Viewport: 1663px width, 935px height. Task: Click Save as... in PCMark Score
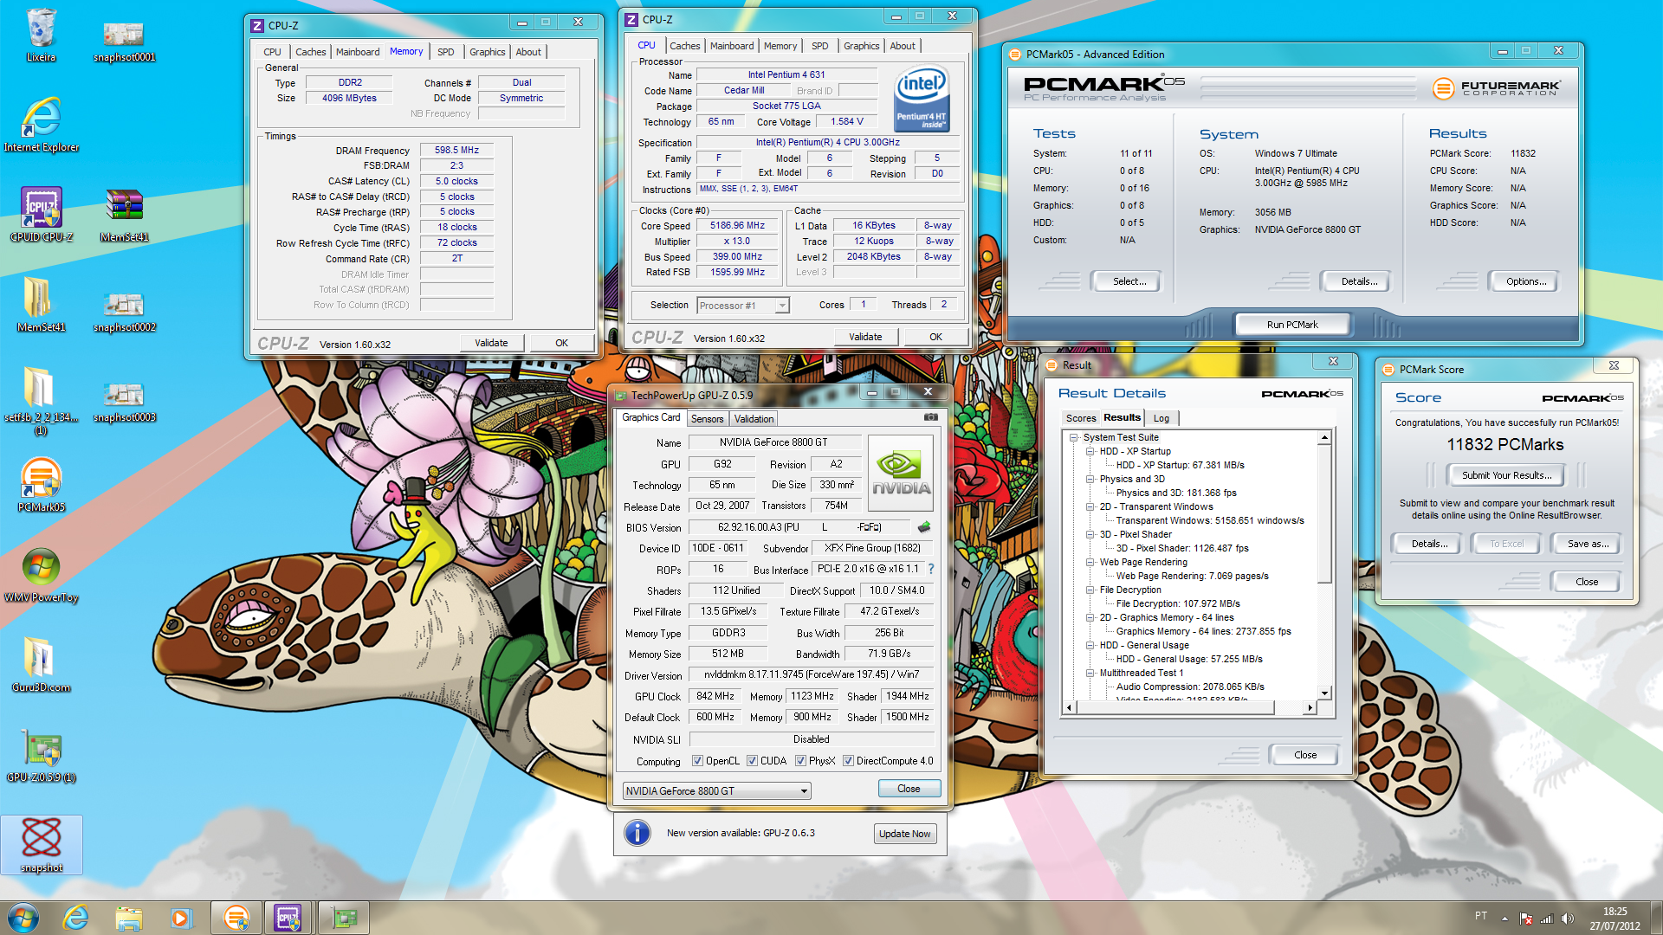pyautogui.click(x=1588, y=544)
